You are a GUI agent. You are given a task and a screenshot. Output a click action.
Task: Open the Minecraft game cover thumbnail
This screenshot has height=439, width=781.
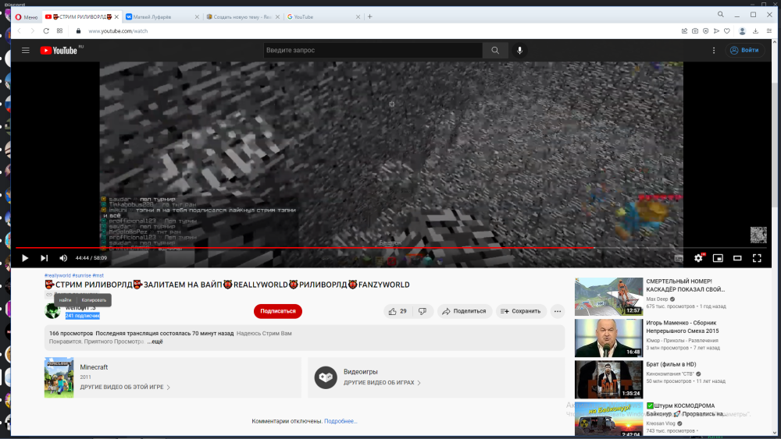tap(59, 377)
